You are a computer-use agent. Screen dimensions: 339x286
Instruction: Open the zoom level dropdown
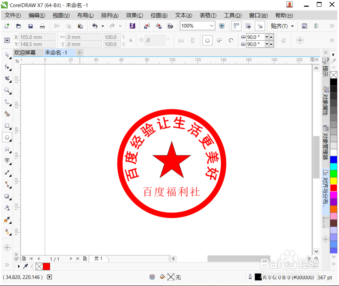212,26
